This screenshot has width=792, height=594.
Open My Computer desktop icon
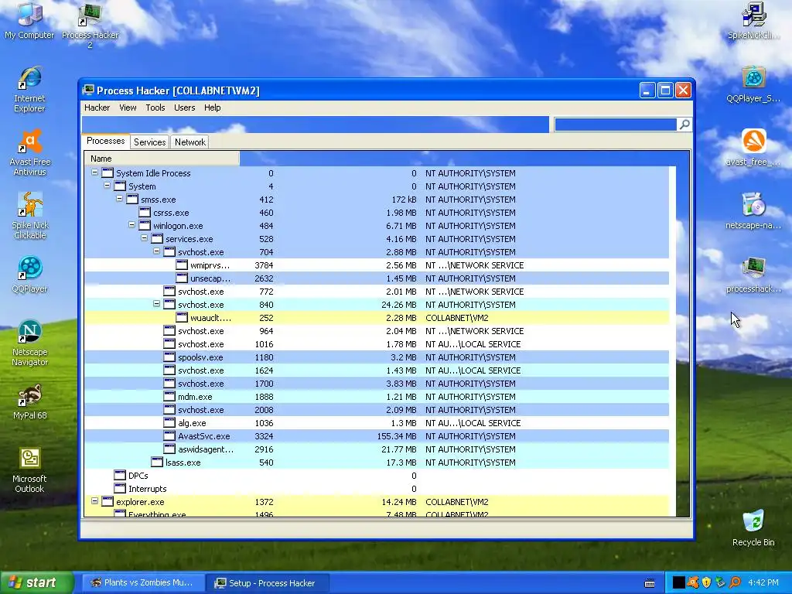point(29,21)
